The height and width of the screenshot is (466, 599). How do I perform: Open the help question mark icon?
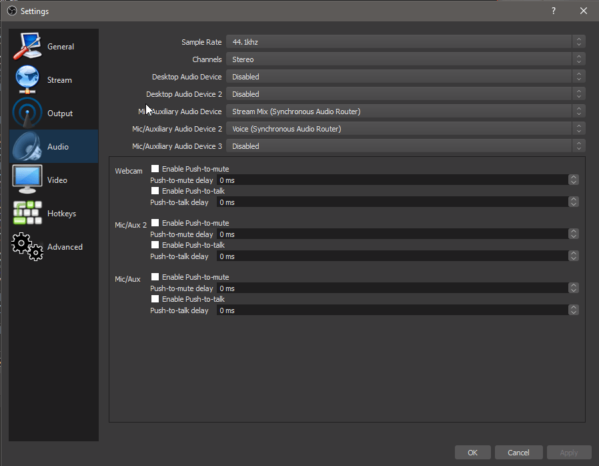(553, 11)
